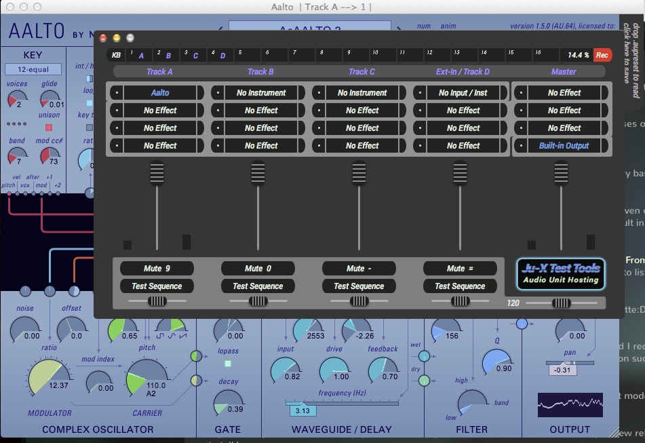
Task: Start Test Sequence on Track C
Action: (x=359, y=286)
